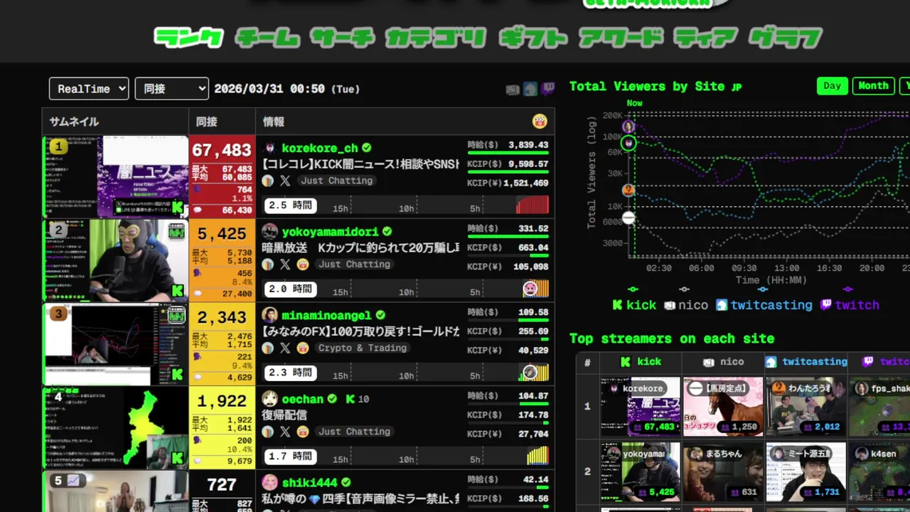This screenshot has height=512, width=910.
Task: Toggle the twitch series in chart legend
Action: 850,305
